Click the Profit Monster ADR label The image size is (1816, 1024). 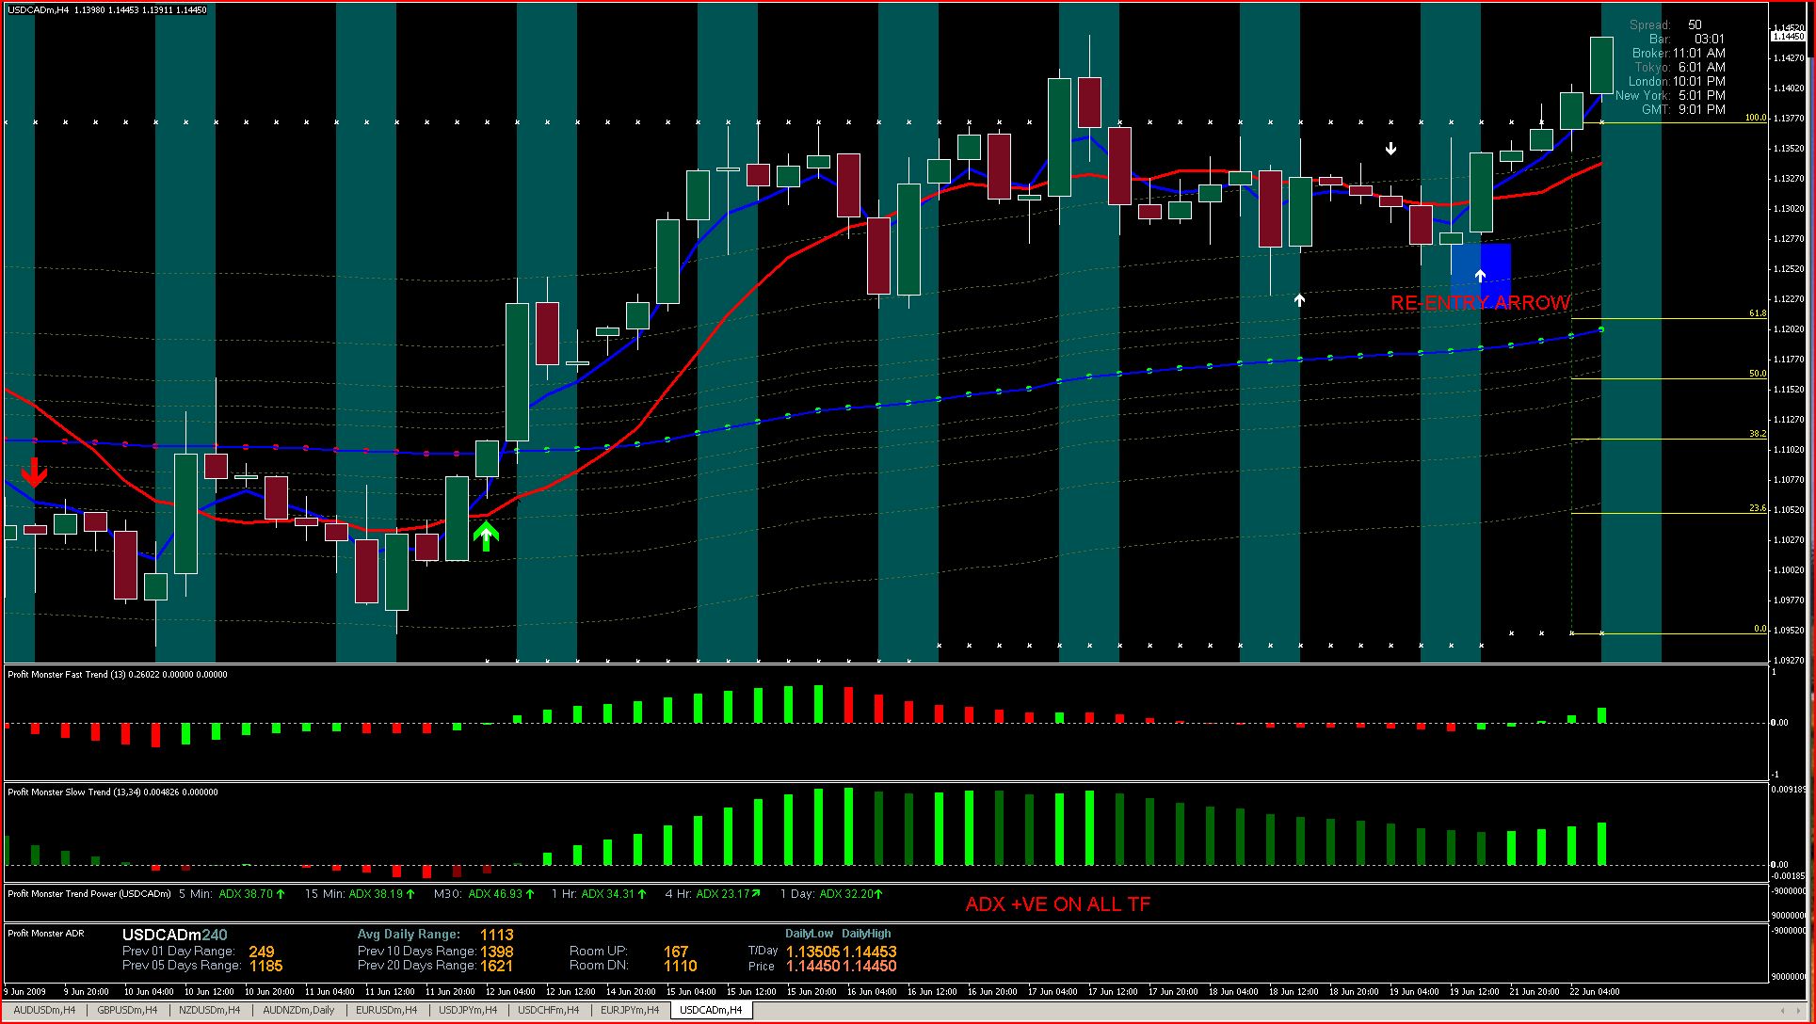tap(46, 934)
